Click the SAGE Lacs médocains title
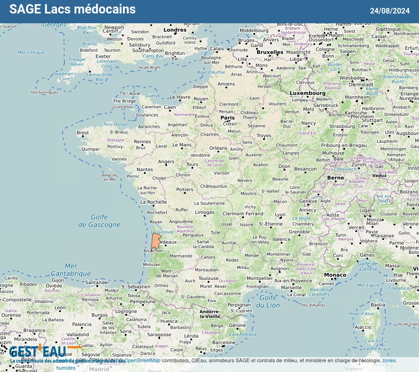Viewport: 419px width, 372px height. (x=73, y=9)
